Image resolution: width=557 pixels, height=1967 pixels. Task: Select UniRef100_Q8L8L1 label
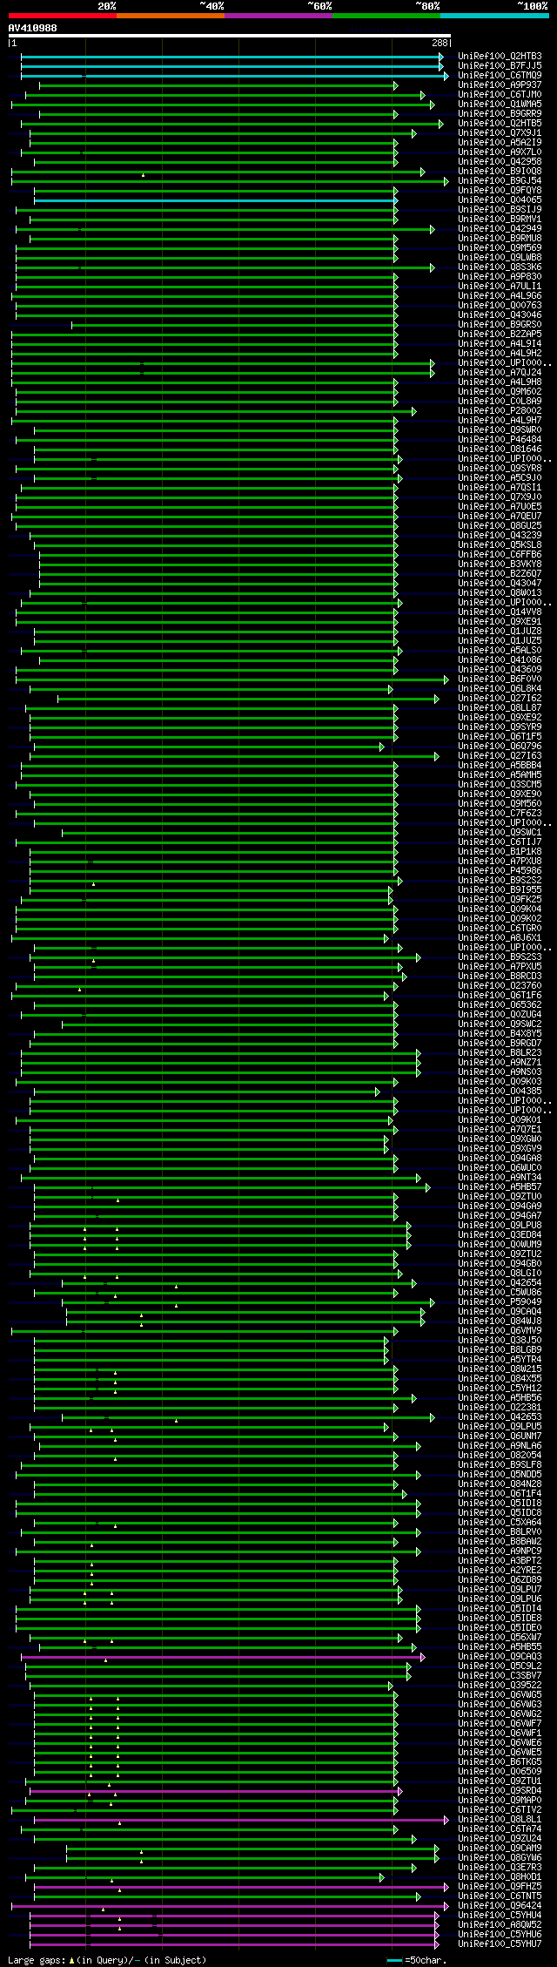[x=500, y=1820]
